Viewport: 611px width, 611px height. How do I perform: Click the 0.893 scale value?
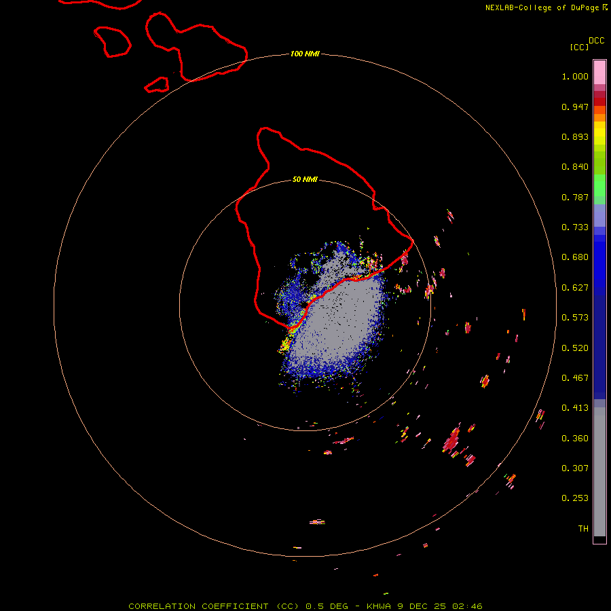[575, 136]
